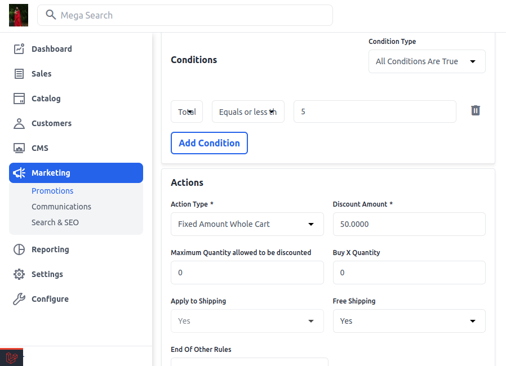Screen dimensions: 506x366
Task: Click the Reporting pie chart icon
Action: click(x=19, y=249)
